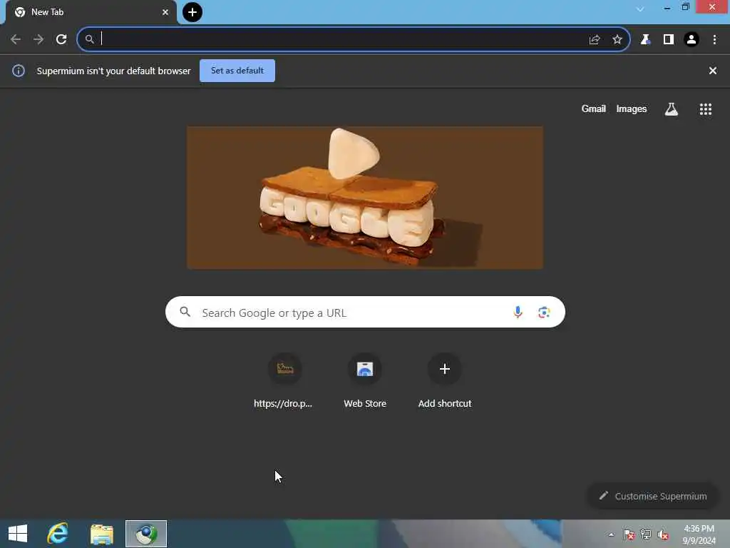Open the Web Store shortcut
The height and width of the screenshot is (548, 730).
click(x=365, y=381)
